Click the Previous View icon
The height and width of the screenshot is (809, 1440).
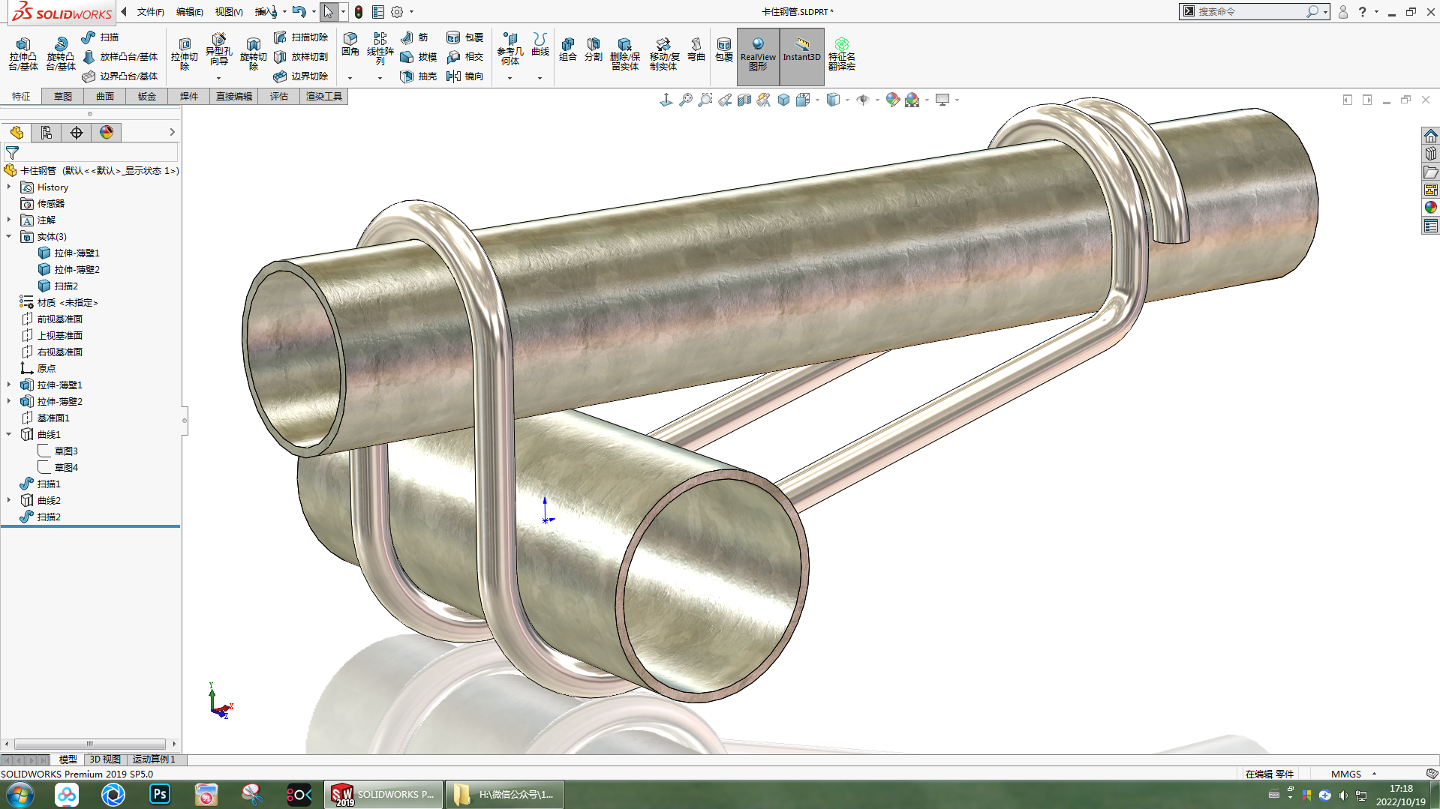(x=725, y=100)
